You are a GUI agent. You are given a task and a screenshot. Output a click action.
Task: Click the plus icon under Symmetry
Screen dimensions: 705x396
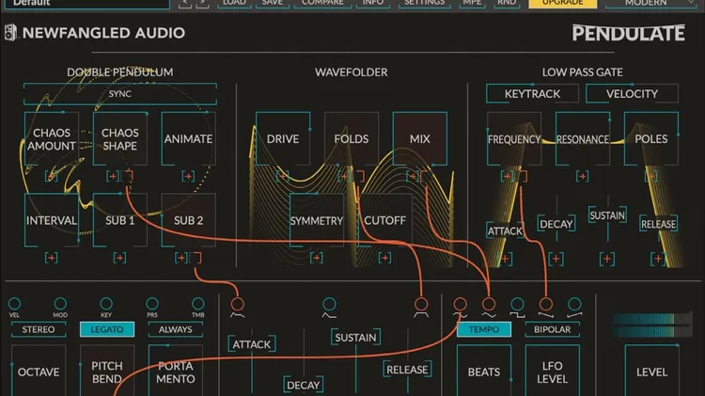317,258
